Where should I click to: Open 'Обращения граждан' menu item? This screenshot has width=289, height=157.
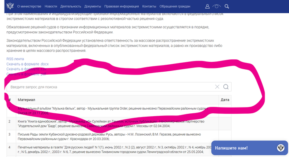pos(175,6)
